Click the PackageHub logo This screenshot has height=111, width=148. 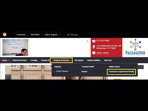tap(135, 47)
